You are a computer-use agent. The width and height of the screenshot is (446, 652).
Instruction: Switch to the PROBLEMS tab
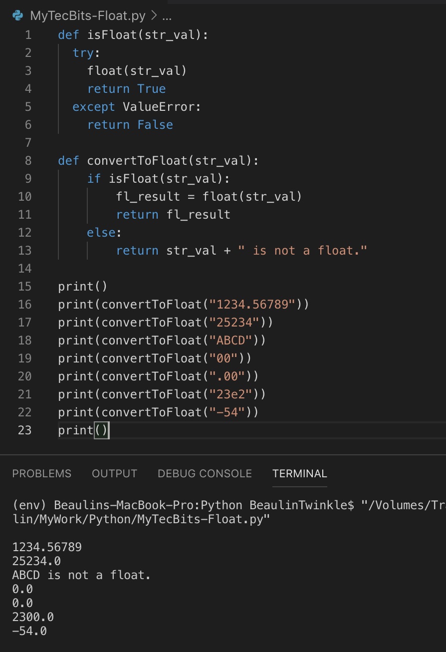(42, 473)
